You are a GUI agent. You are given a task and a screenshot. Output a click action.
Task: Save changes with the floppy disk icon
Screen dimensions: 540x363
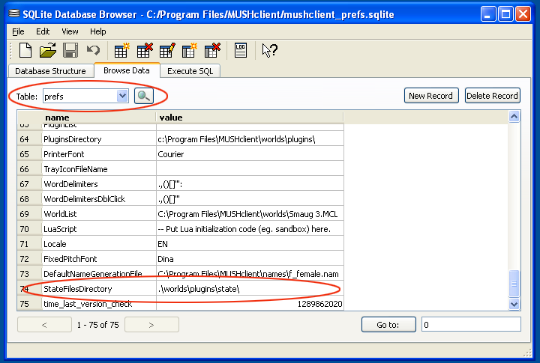[x=70, y=51]
